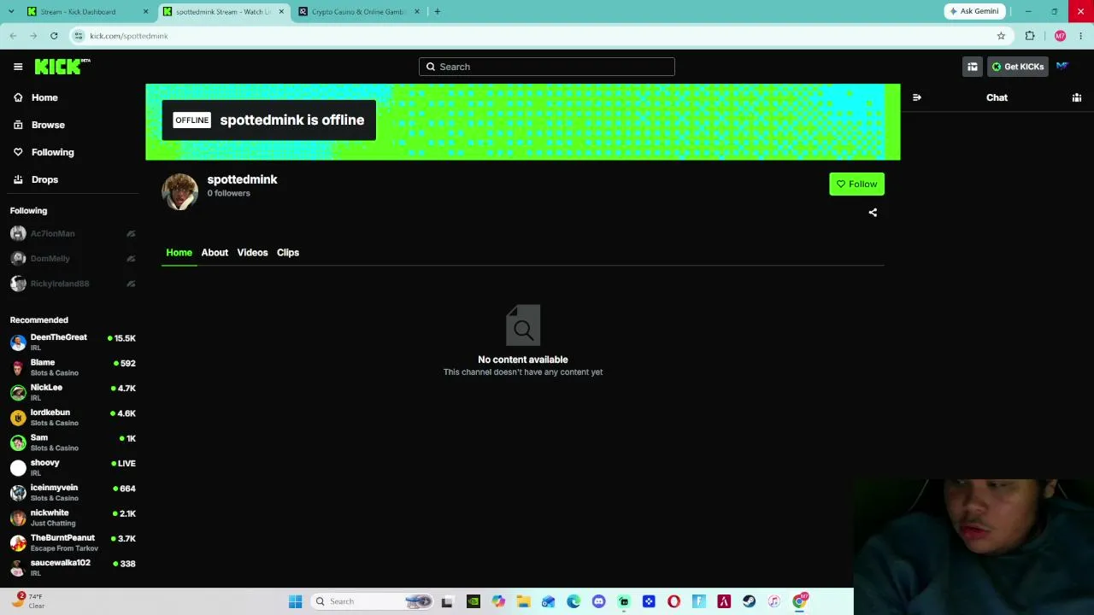Click the Kick search field

click(x=547, y=67)
